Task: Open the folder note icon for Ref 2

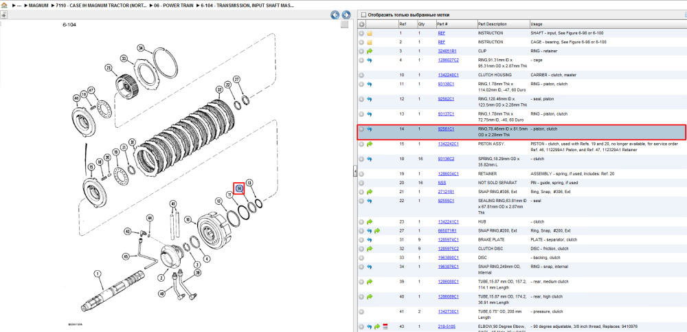Action: click(x=370, y=42)
